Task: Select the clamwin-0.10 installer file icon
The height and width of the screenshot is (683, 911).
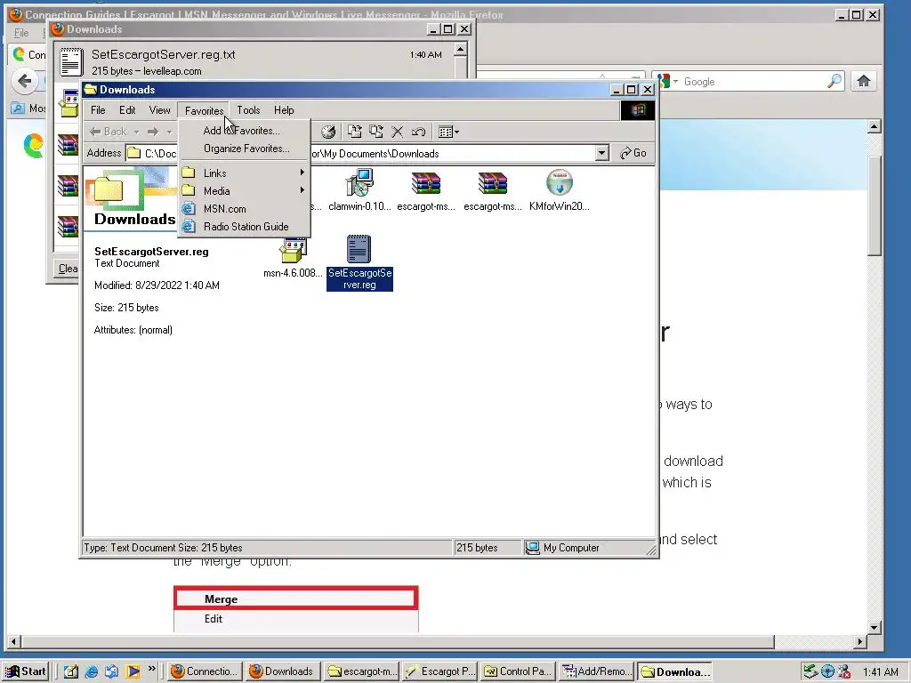Action: point(359,190)
